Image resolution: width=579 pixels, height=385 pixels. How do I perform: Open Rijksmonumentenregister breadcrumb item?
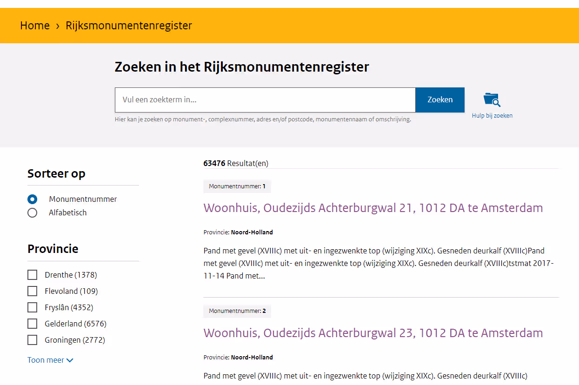(129, 26)
